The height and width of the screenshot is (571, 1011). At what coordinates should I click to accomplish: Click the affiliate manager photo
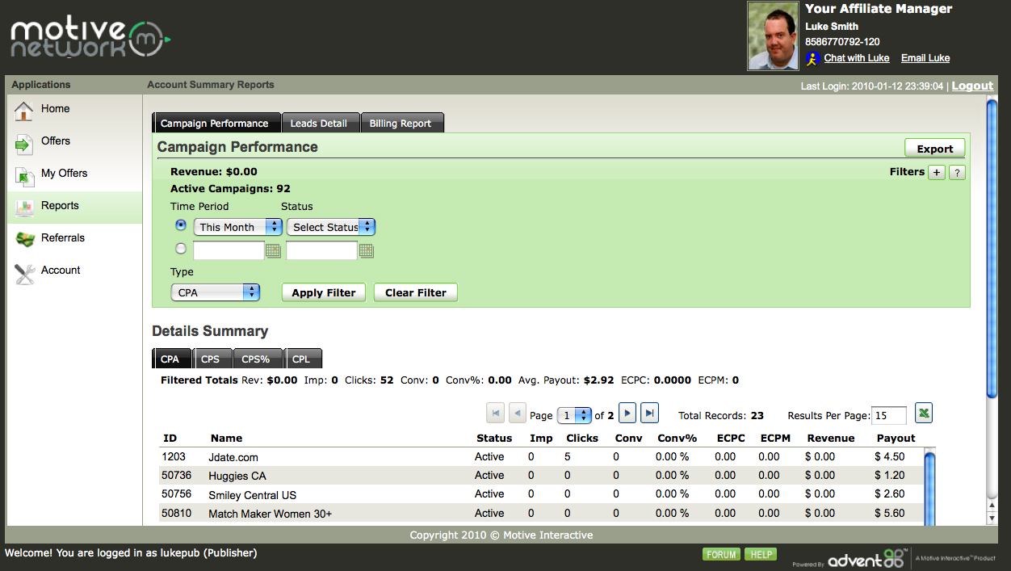coord(774,36)
